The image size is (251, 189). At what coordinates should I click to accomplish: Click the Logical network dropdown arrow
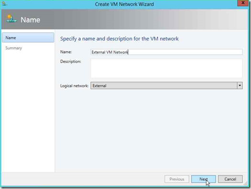[240, 86]
